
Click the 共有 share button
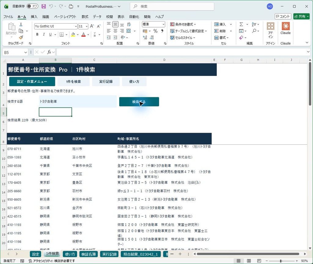pos(301,17)
